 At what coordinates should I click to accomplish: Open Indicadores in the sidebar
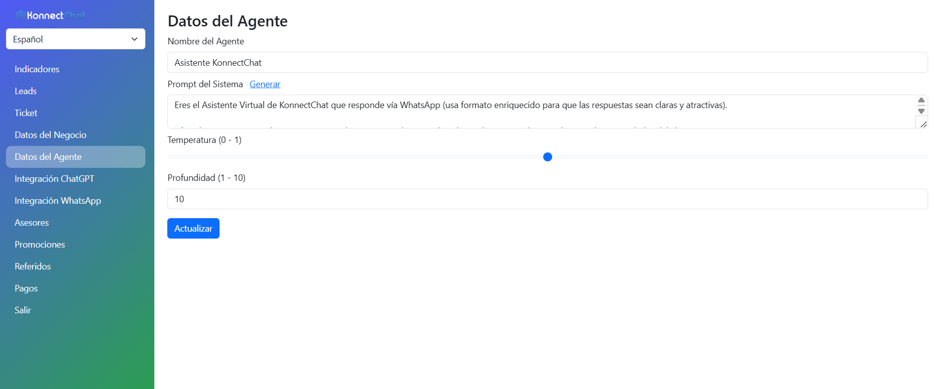click(76, 69)
